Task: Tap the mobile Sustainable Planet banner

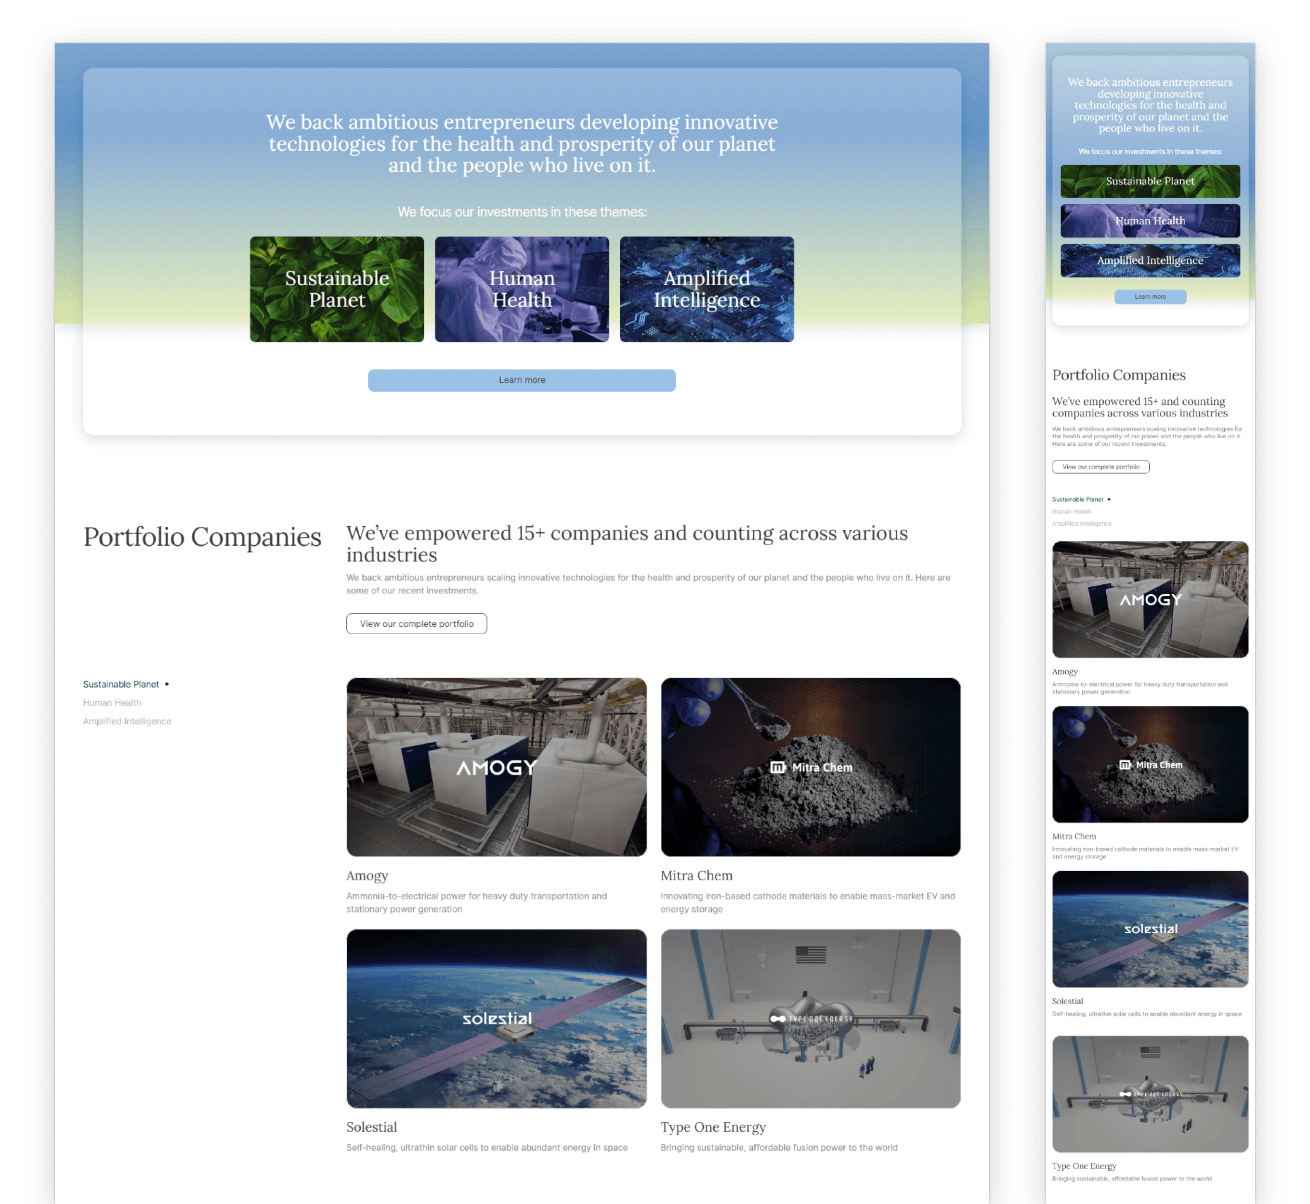Action: click(1150, 181)
